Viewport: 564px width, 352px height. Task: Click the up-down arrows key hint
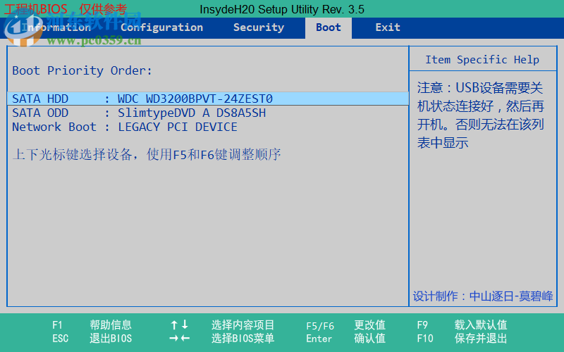179,325
